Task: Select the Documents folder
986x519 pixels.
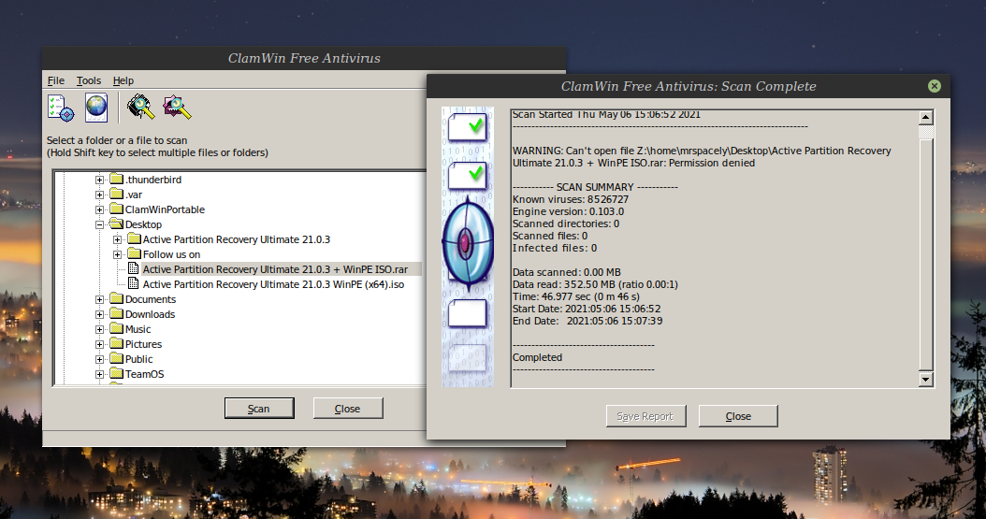Action: (x=151, y=299)
